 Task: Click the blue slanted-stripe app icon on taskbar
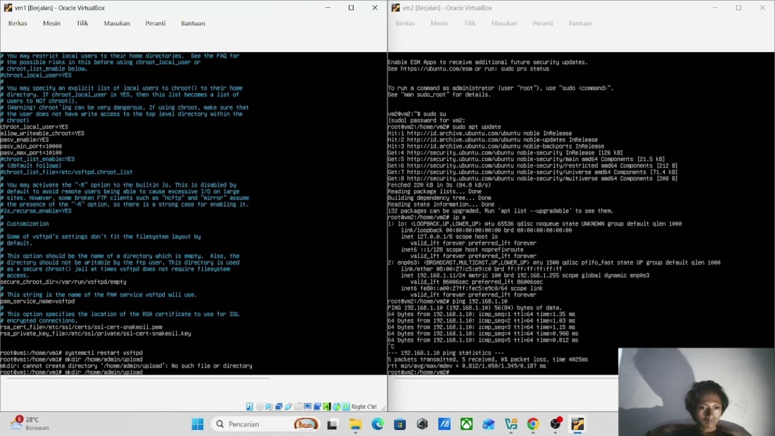coord(444,424)
